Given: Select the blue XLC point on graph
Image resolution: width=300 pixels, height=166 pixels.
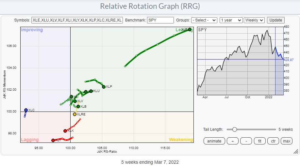Looking at the screenshot, I should [26, 110].
